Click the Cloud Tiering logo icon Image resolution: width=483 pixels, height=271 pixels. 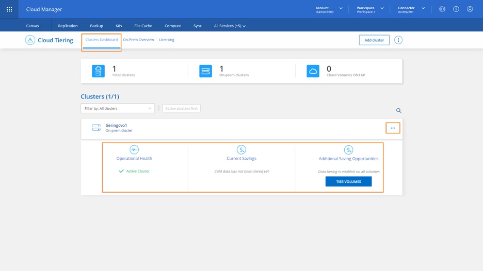point(30,40)
